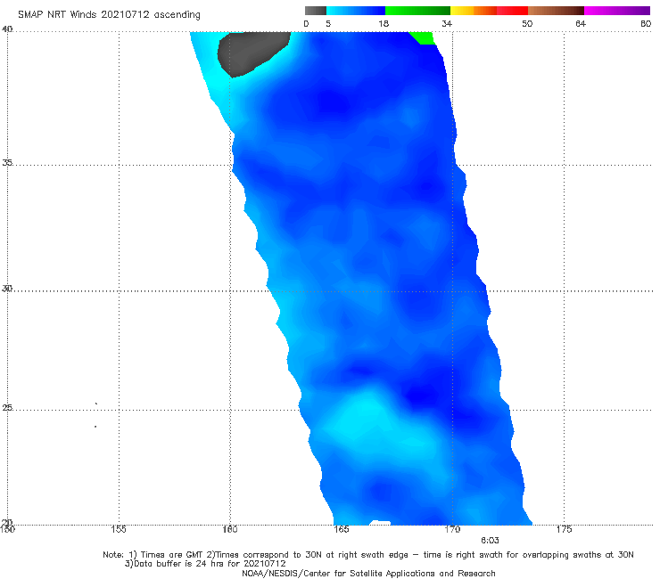660x579 pixels.
Task: Click the note '3)Data buffer is 24 hrs for 20210712'
Action: 205,564
